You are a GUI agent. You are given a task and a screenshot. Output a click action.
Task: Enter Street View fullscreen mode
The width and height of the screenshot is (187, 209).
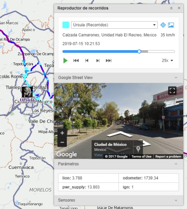click(172, 90)
